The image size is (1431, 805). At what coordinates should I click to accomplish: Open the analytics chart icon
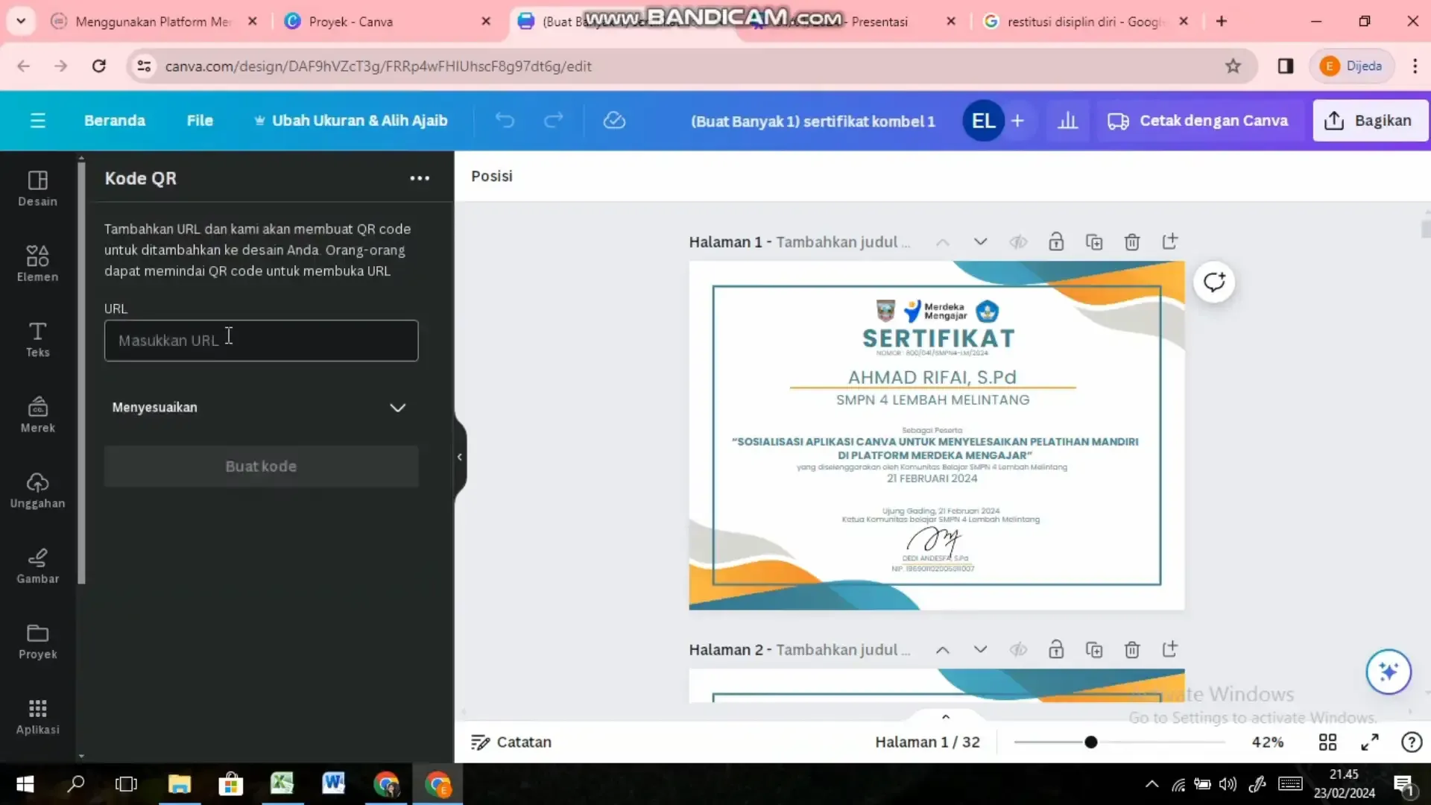[1067, 121]
